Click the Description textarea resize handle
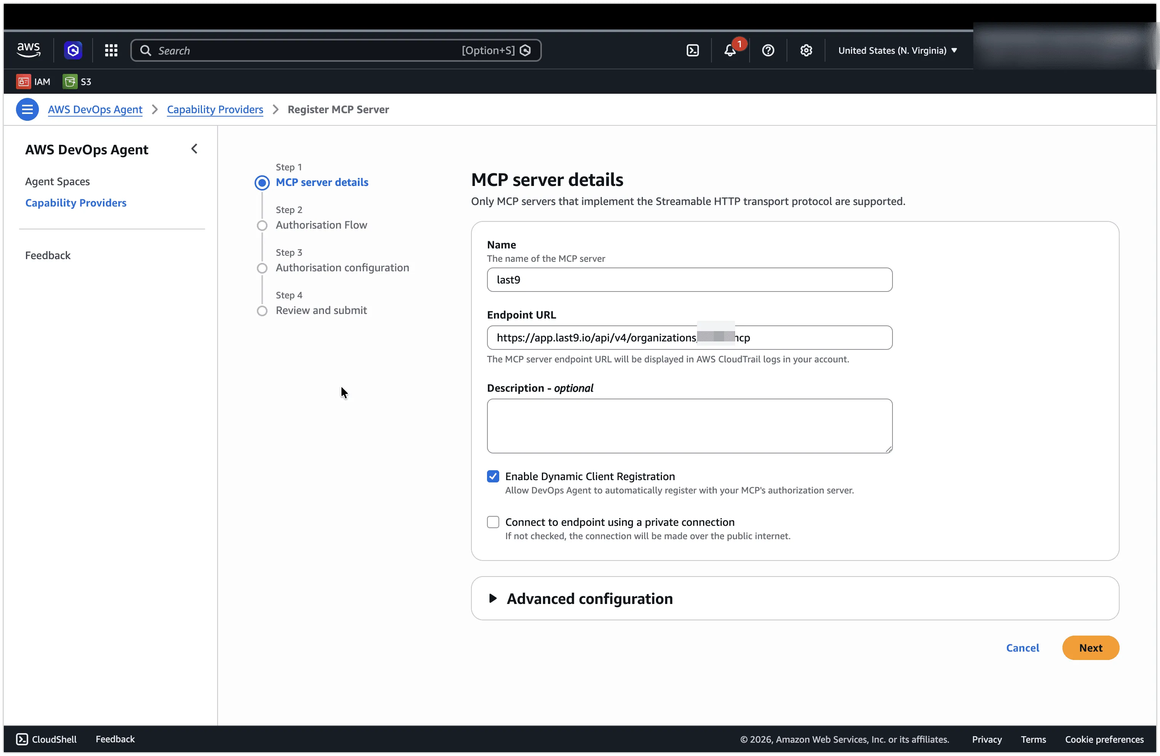The image size is (1160, 756). click(889, 449)
